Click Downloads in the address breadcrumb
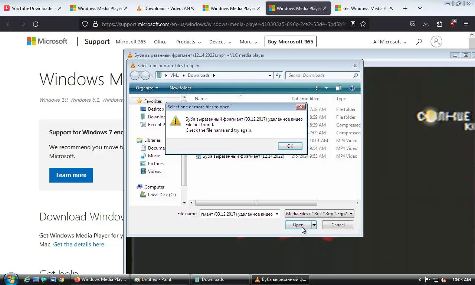475x285 pixels. pos(199,75)
